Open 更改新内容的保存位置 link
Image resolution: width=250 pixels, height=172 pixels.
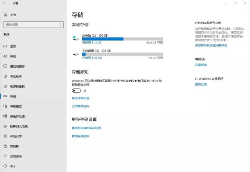pyautogui.click(x=86, y=128)
